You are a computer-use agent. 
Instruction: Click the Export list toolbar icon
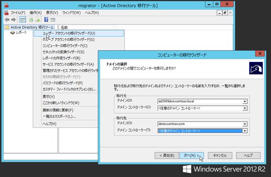click(x=38, y=20)
